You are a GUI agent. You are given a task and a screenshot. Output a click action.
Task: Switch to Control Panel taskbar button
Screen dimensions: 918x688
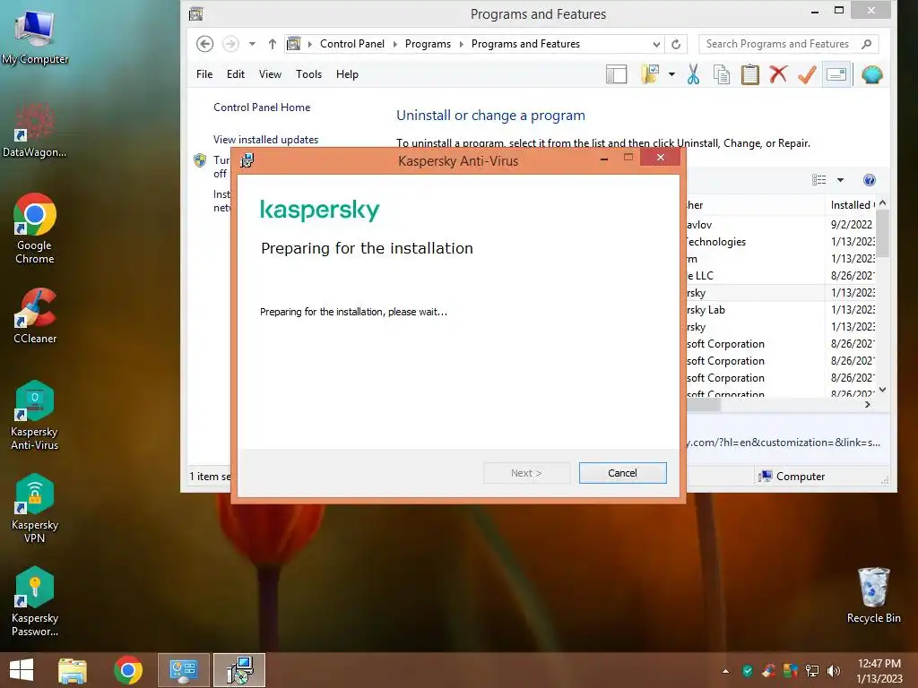coord(183,670)
